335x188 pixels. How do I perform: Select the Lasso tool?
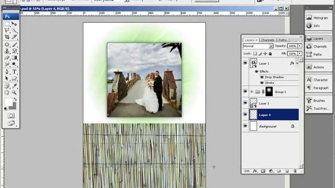point(7,30)
